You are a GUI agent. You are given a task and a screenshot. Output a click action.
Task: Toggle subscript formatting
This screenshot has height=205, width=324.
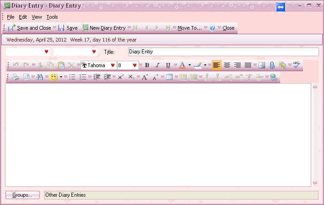pyautogui.click(x=131, y=77)
